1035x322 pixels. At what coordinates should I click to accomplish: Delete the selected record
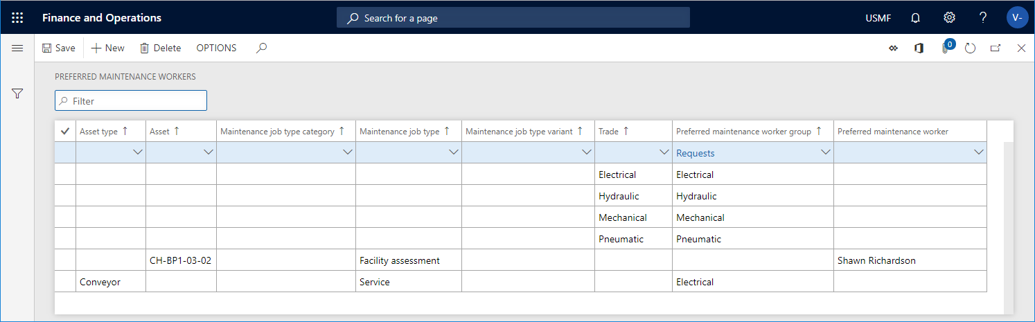tap(160, 48)
